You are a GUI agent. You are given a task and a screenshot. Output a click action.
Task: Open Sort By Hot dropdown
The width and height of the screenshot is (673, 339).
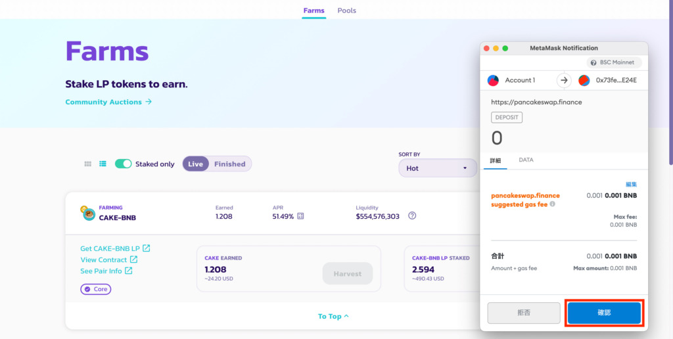click(x=438, y=168)
